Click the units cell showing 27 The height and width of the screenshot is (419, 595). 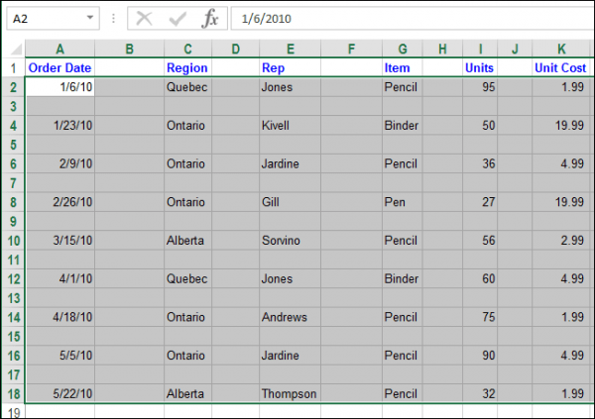click(x=480, y=202)
